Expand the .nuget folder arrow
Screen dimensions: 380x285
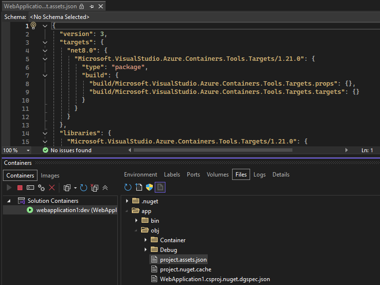[127, 201]
